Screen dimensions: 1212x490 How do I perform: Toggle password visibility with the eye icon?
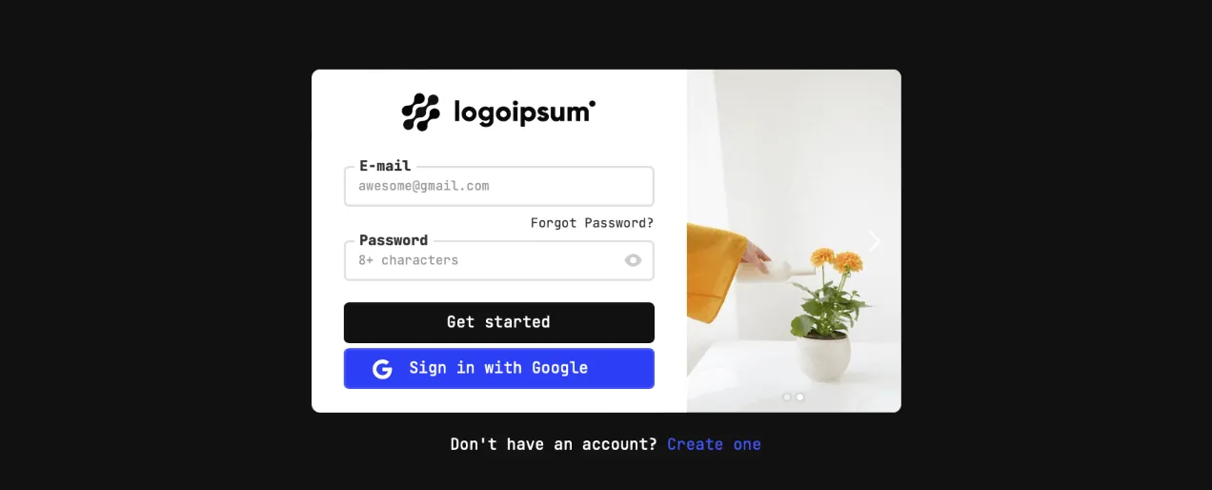pos(633,260)
